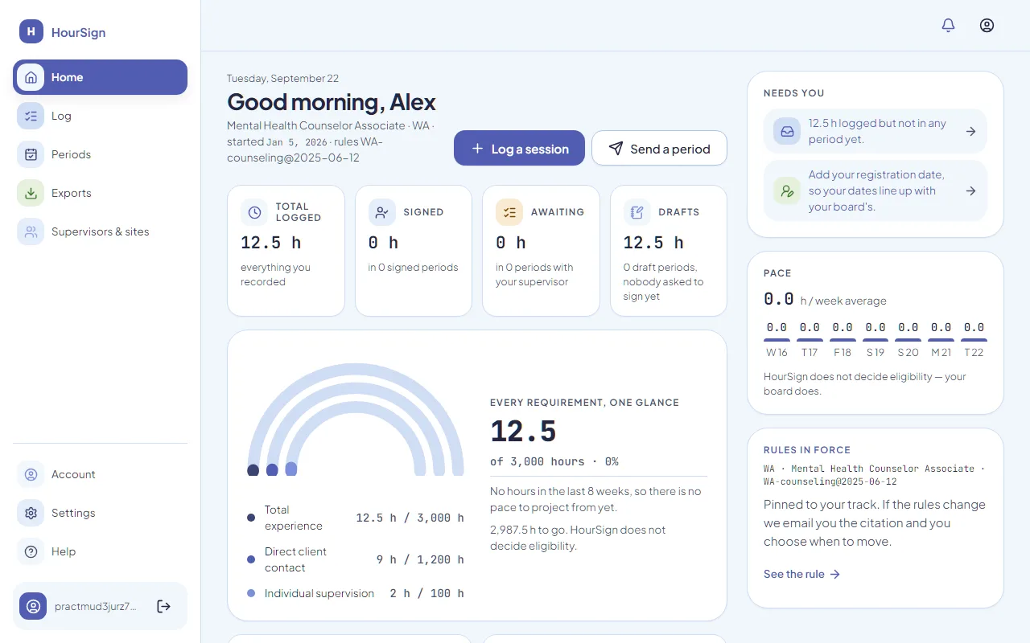Viewport: 1030px width, 643px height.
Task: Click the Log a session button
Action: coord(519,148)
